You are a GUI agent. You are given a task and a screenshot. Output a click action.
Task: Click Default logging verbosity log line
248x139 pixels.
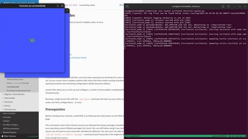pos(157,18)
